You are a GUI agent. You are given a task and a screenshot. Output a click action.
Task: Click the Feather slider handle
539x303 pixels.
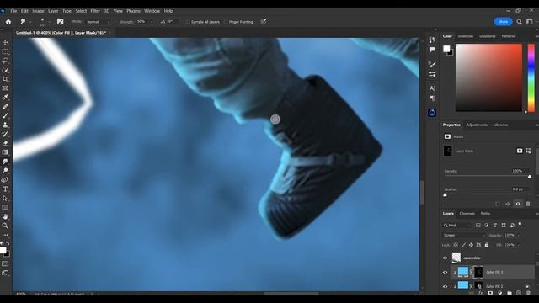point(446,194)
